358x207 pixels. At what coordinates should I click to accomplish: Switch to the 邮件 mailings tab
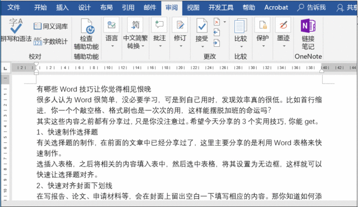pyautogui.click(x=150, y=7)
